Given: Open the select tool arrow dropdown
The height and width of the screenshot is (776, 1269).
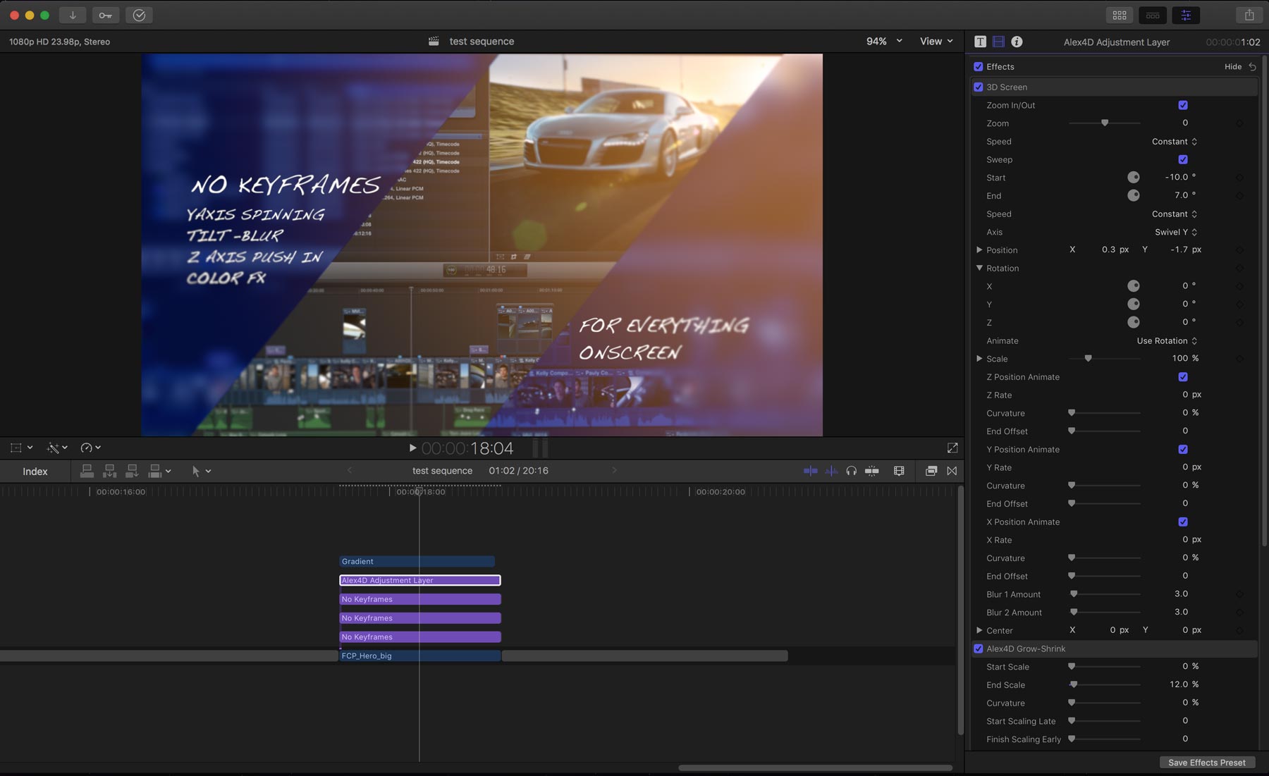Looking at the screenshot, I should [x=202, y=471].
